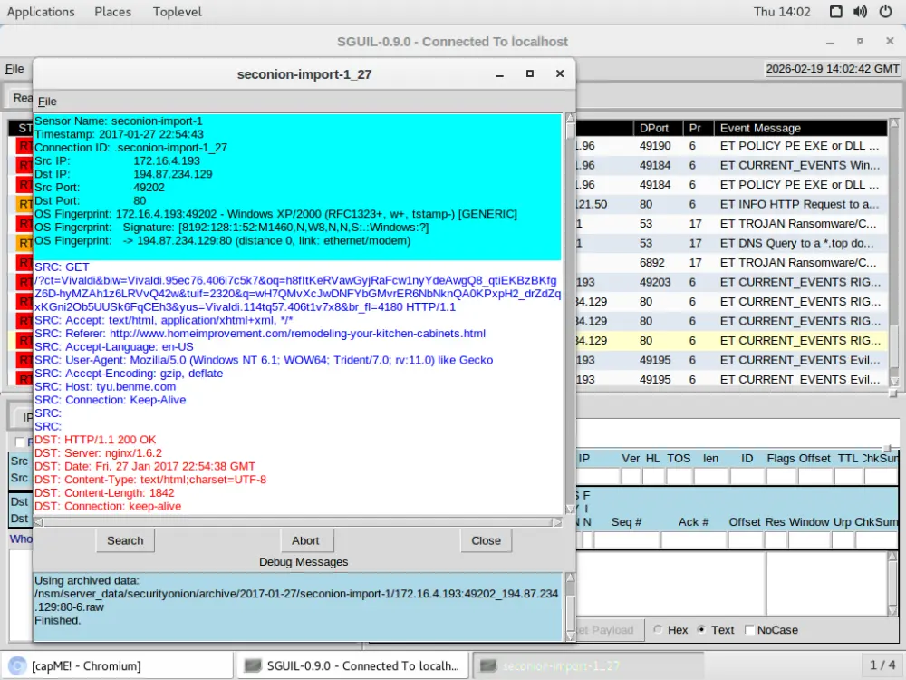Open the Applications menu
The image size is (906, 680).
(x=41, y=12)
